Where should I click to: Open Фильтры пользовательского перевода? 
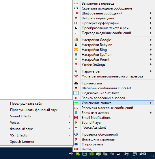click(x=114, y=76)
